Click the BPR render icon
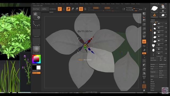The width and height of the screenshot is (170, 96). pos(144,14)
